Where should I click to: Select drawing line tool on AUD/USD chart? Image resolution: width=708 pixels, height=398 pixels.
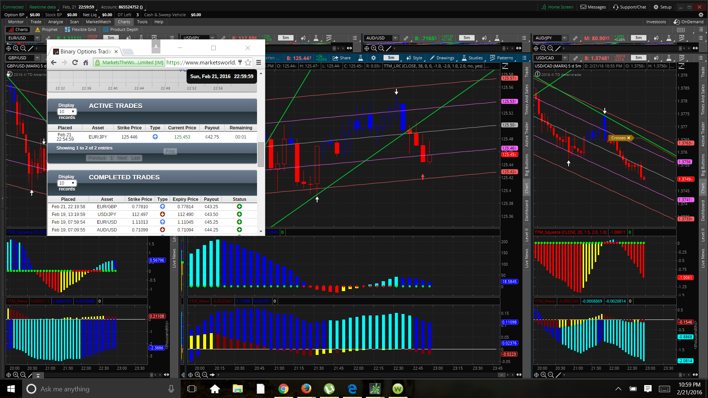[x=389, y=48]
